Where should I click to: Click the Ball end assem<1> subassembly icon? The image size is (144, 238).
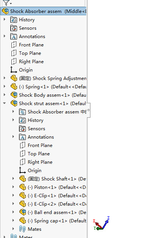[22, 212]
